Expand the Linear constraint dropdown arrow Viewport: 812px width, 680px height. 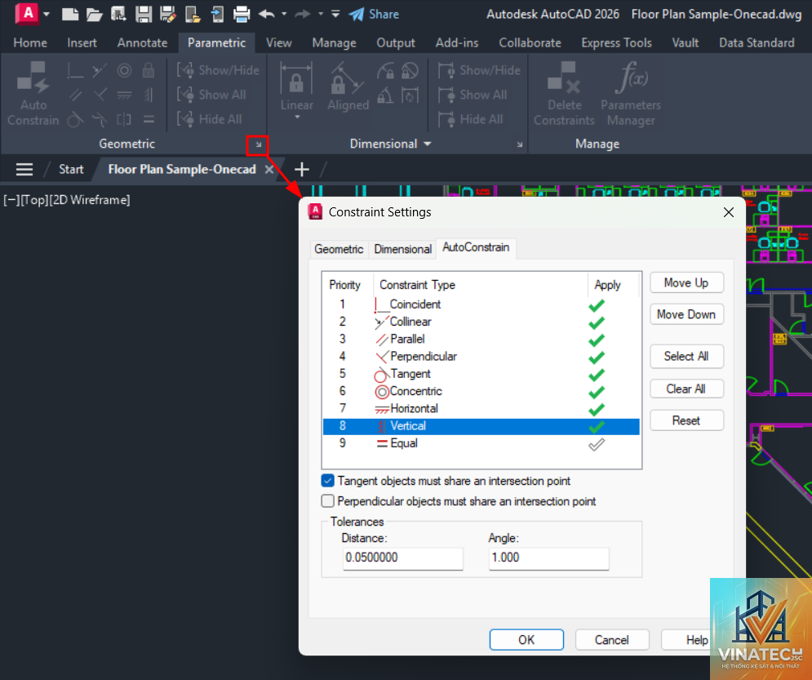point(297,118)
